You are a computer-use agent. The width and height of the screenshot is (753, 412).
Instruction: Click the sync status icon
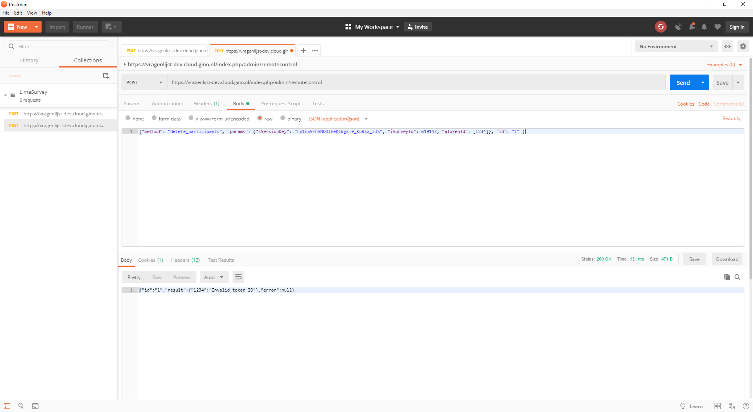click(x=661, y=27)
